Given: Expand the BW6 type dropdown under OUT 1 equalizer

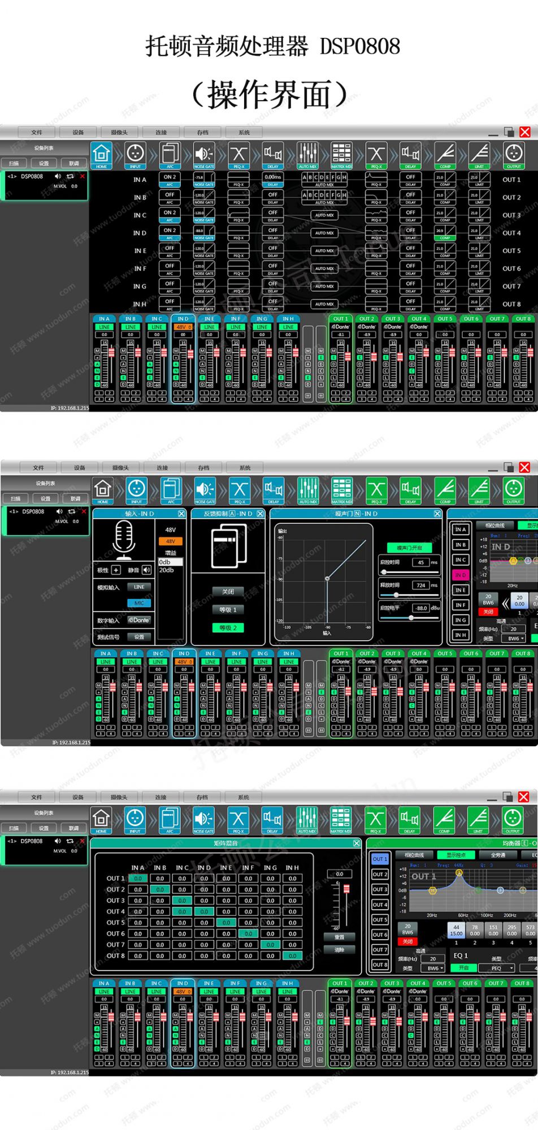Looking at the screenshot, I should point(434,968).
